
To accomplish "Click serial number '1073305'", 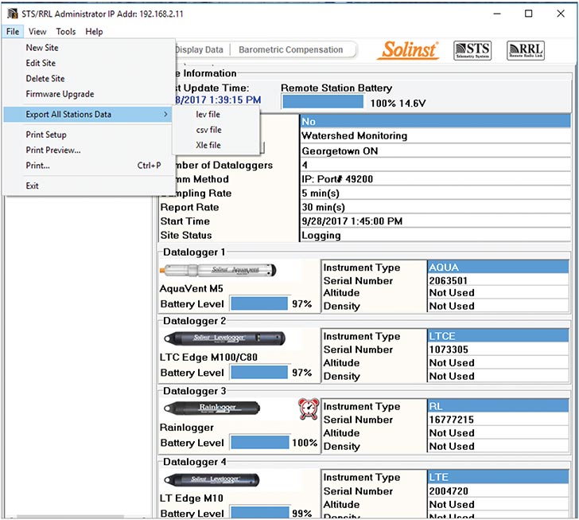I will [449, 350].
